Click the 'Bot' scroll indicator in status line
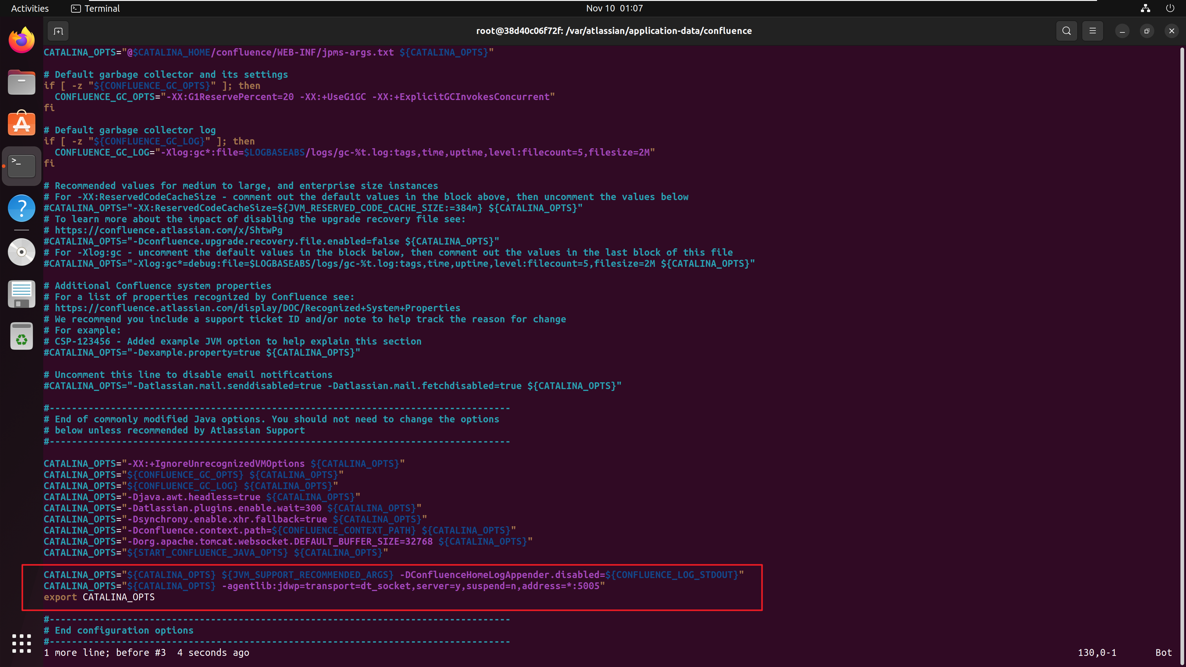Viewport: 1186px width, 667px height. pos(1163,653)
